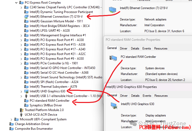This screenshot has width=192, height=131.
Task: Select Synaptics SMBus Driver row
Action: click(x=46, y=105)
